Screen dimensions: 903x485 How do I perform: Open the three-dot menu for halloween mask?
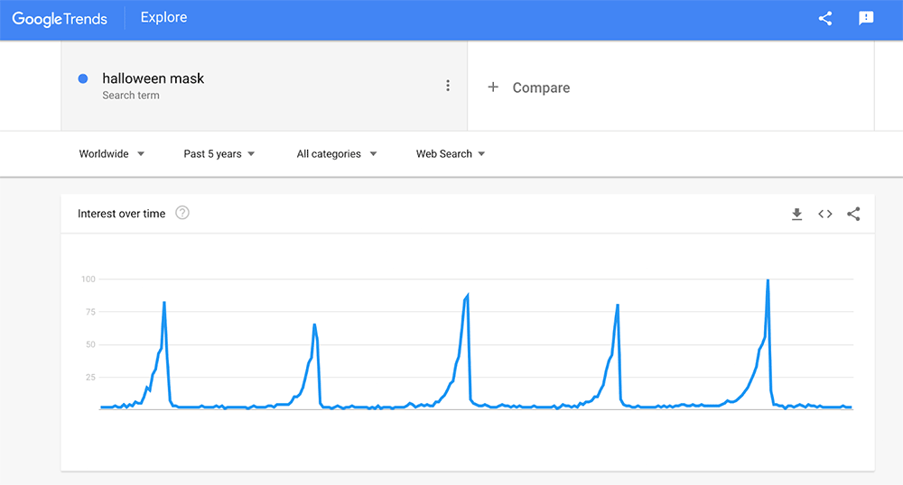tap(448, 86)
